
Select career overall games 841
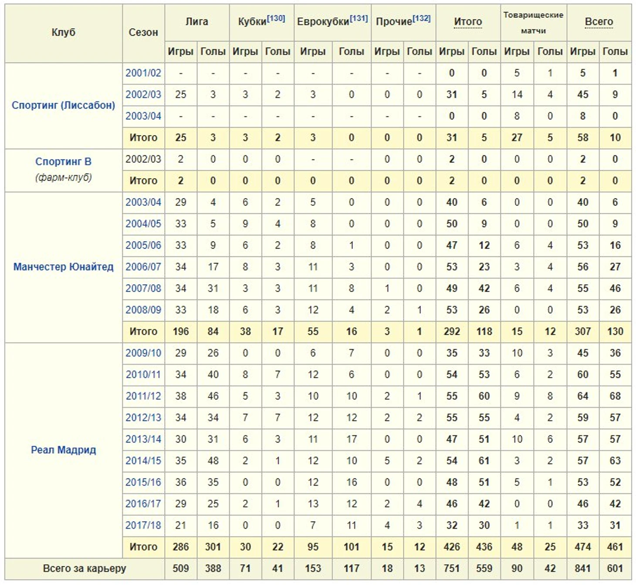583,568
